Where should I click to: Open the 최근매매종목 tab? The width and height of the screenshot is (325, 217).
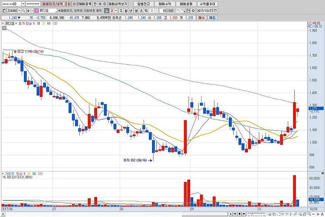pyautogui.click(x=82, y=4)
